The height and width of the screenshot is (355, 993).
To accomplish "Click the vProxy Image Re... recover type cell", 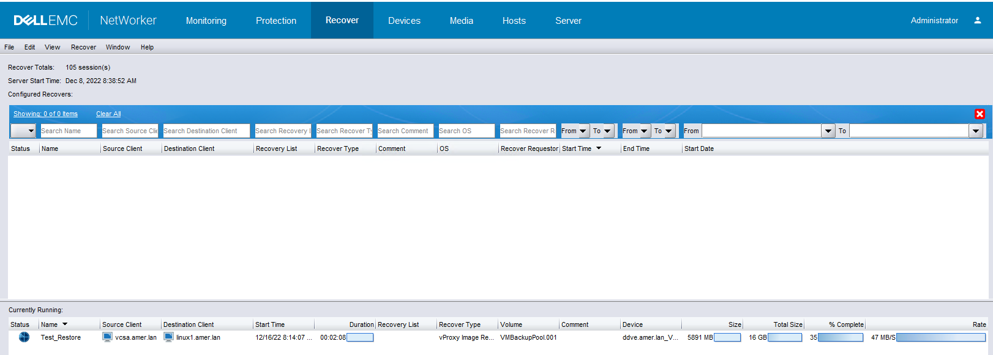I will [x=466, y=337].
